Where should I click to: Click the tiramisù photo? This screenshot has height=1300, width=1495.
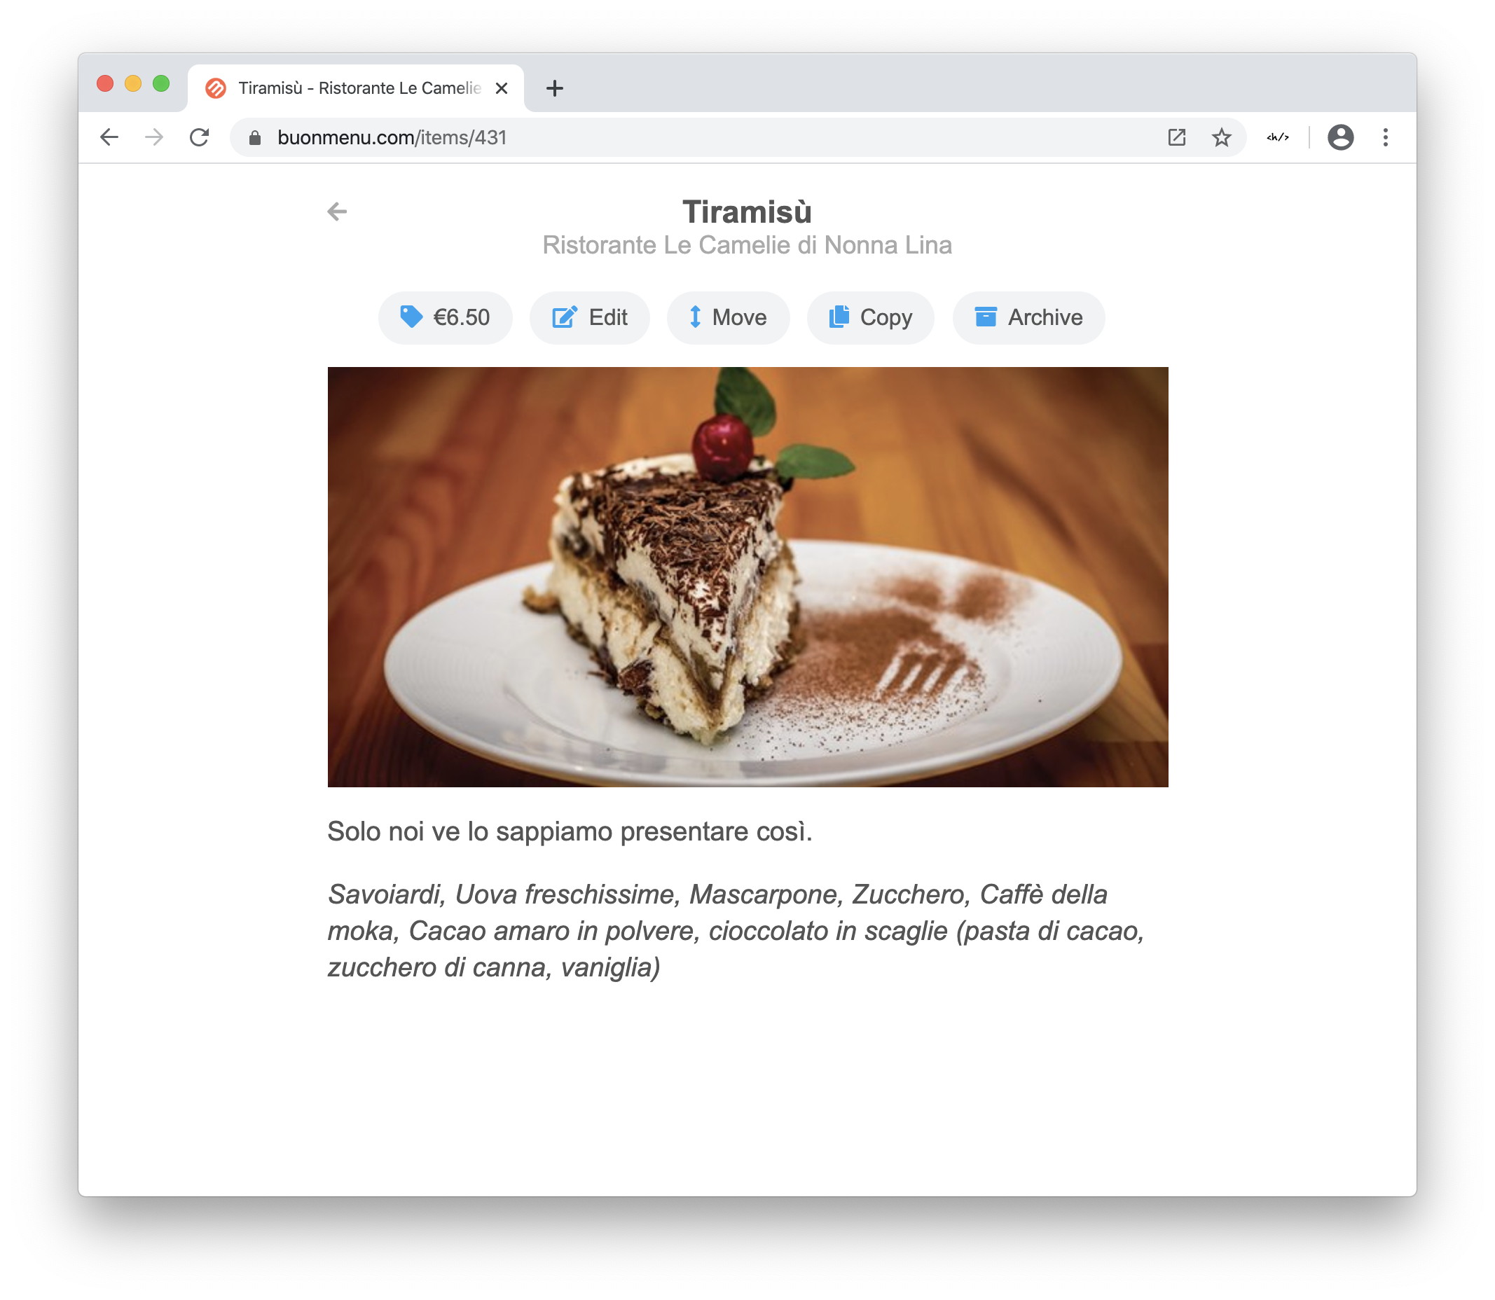click(x=747, y=576)
